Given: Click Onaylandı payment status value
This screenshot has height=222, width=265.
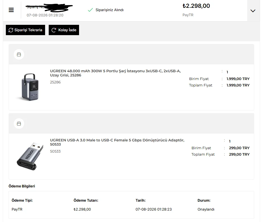Looking at the screenshot, I should tap(206, 209).
